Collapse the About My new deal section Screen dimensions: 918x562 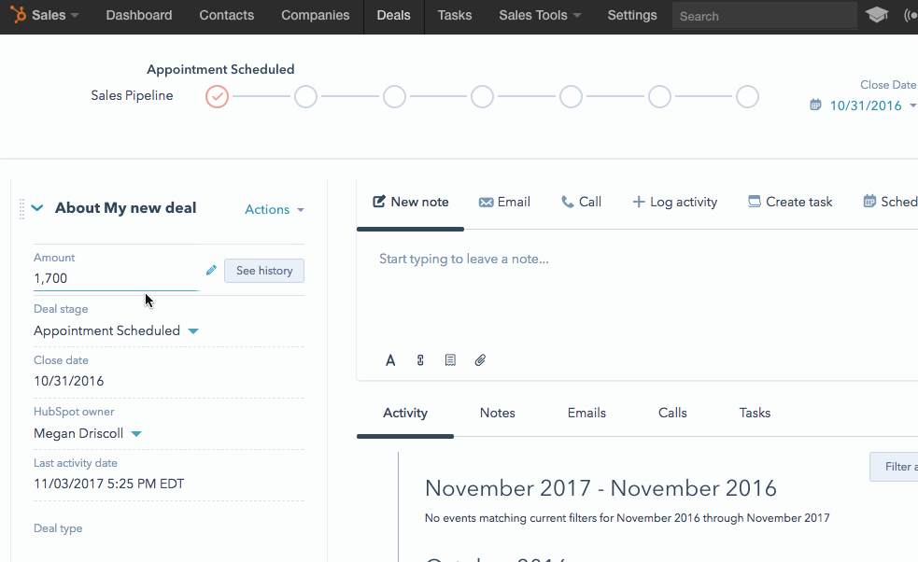pyautogui.click(x=37, y=208)
